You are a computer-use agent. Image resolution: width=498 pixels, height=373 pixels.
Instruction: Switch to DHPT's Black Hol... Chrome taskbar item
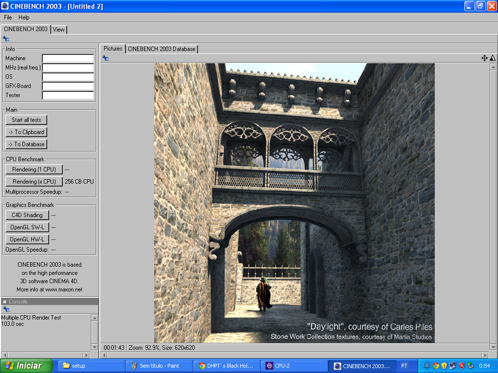pos(227,366)
